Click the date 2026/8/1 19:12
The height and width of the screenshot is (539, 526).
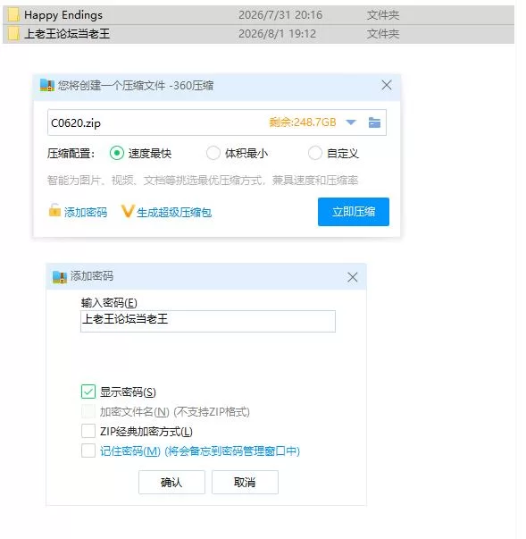[277, 34]
